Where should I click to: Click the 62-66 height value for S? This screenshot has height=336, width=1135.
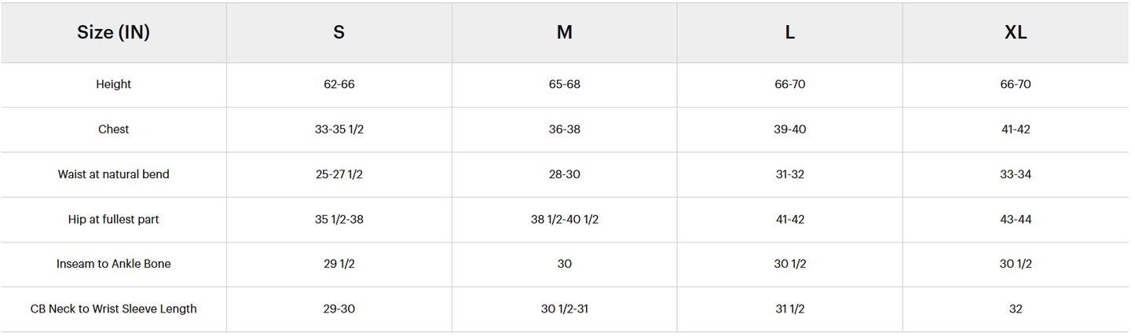[339, 85]
